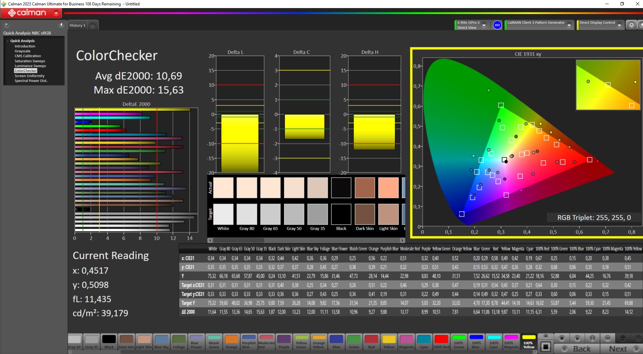The width and height of the screenshot is (643, 354).
Task: Click the infinity loop icon
Action: tap(608, 338)
